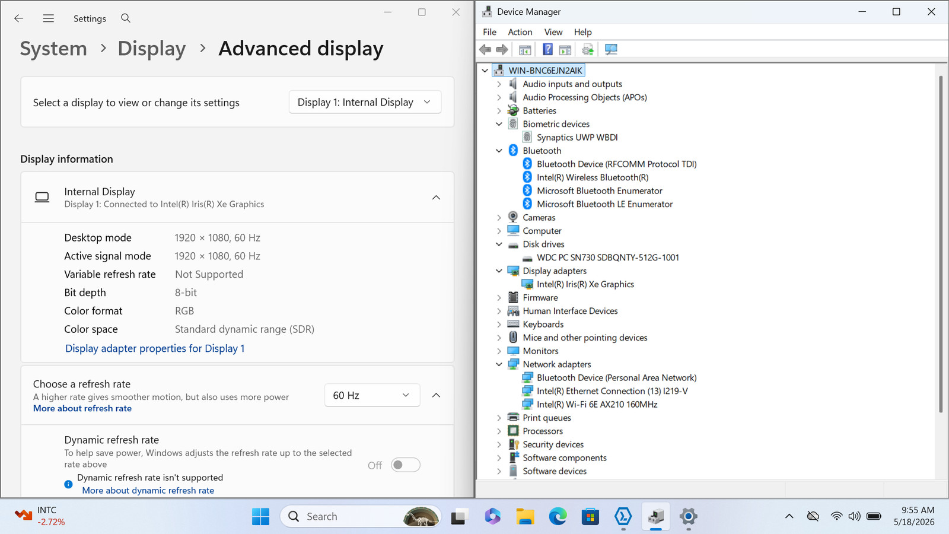Launch Microsoft Edge from taskbar
949x534 pixels.
(558, 517)
